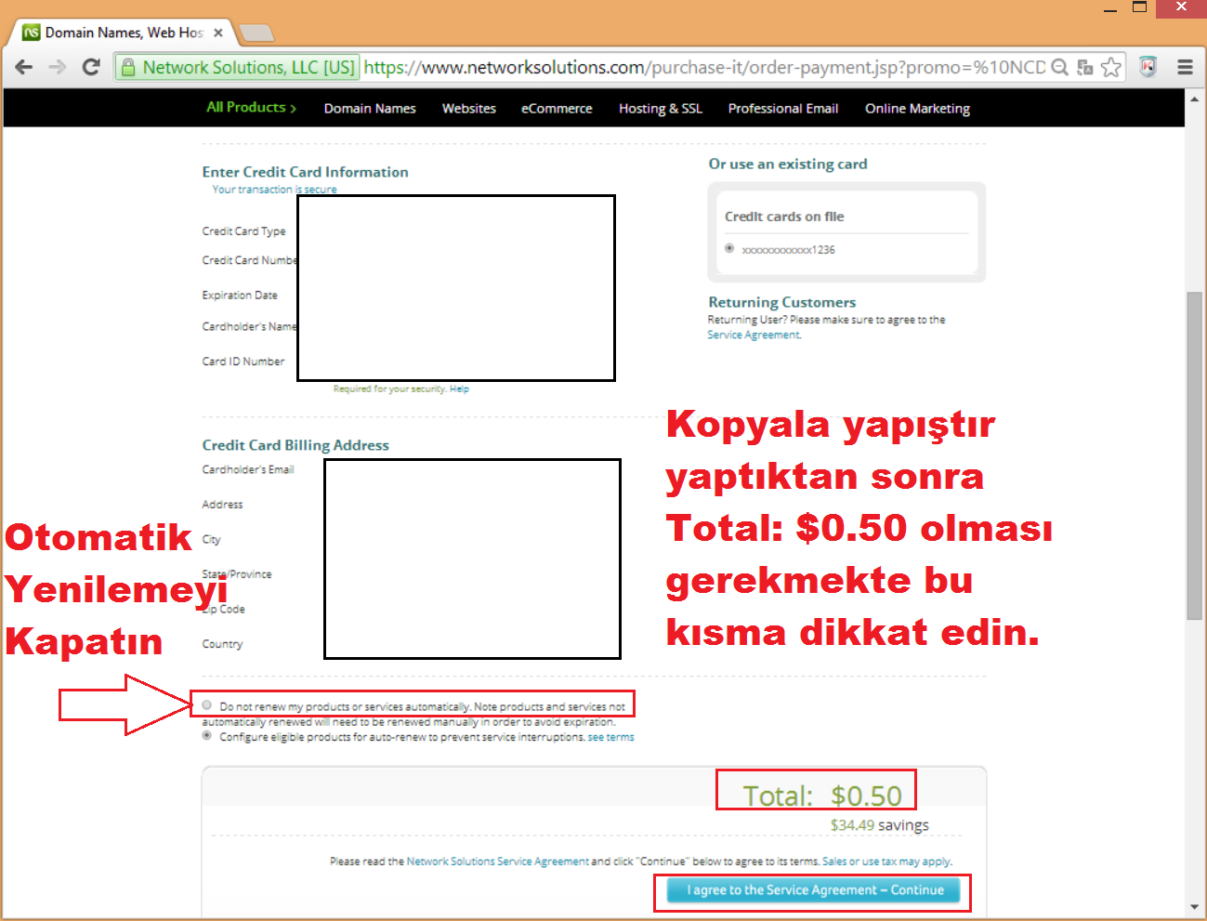Viewport: 1207px width, 921px height.
Task: Click the zoom magnifier icon in address bar
Action: (x=1059, y=67)
